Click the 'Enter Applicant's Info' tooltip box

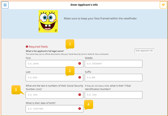click(144, 51)
